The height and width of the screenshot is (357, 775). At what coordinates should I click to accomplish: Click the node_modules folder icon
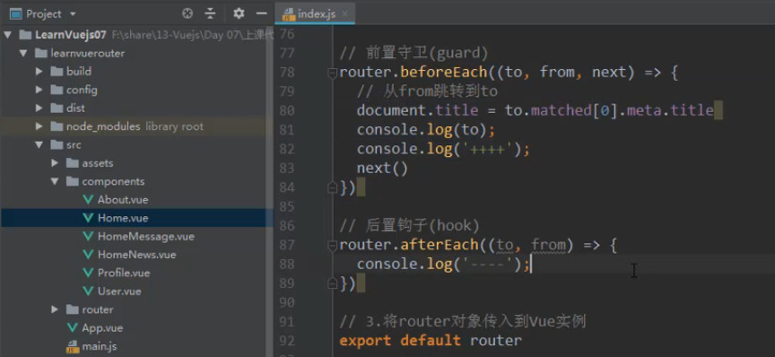[56, 126]
